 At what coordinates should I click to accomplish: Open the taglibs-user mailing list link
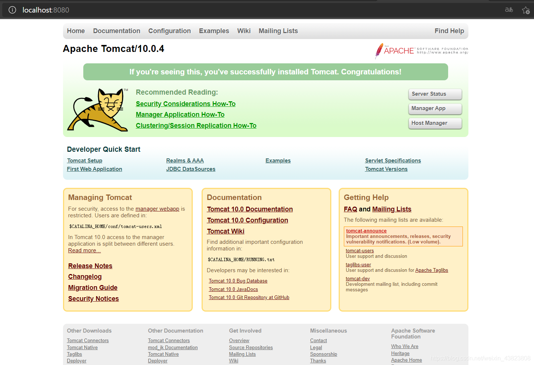coord(358,265)
